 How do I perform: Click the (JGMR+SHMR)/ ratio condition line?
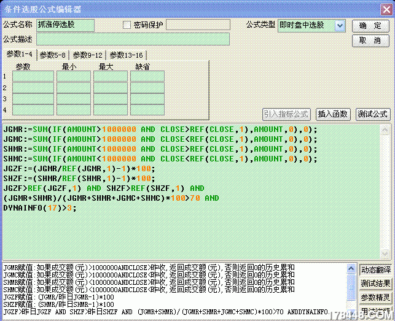click(x=111, y=198)
